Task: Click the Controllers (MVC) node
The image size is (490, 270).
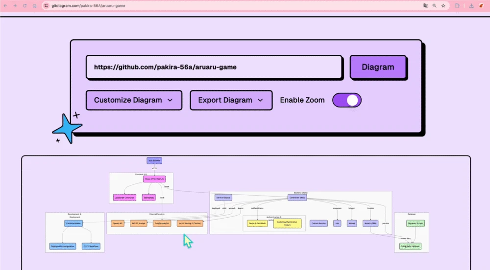Action: coord(297,197)
